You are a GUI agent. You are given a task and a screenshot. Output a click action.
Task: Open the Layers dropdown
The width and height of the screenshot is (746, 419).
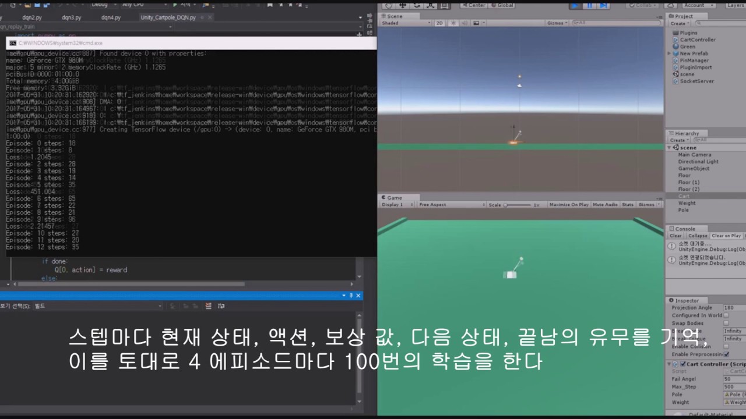(736, 5)
